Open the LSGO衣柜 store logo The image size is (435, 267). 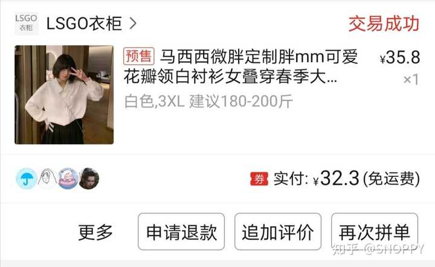[27, 24]
